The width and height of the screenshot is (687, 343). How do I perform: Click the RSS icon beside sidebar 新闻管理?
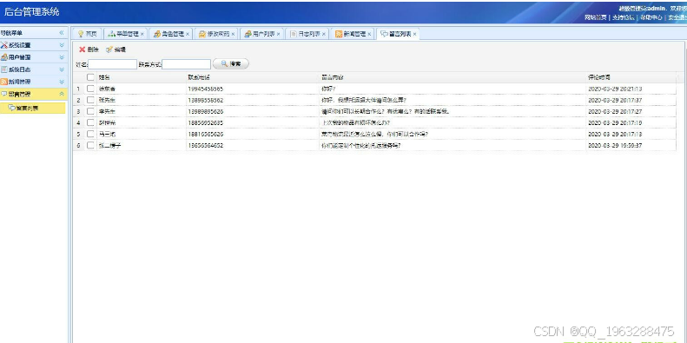4,82
